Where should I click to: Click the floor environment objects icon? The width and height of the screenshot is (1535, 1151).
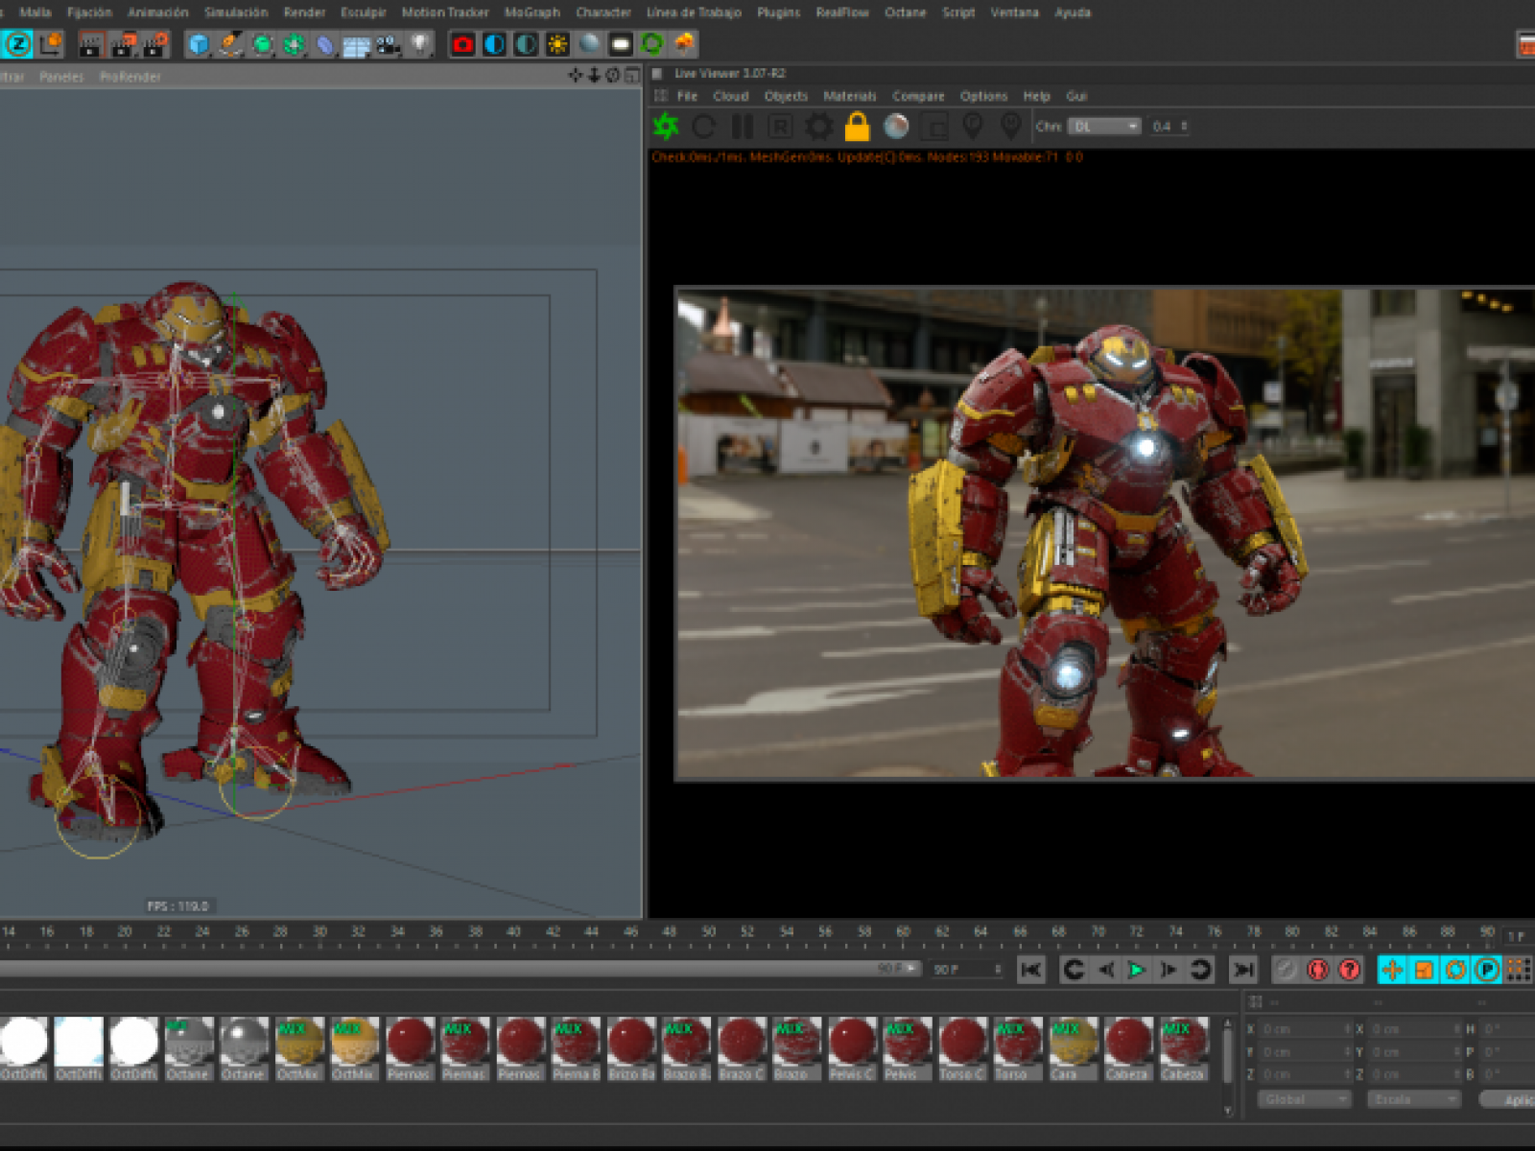[357, 44]
